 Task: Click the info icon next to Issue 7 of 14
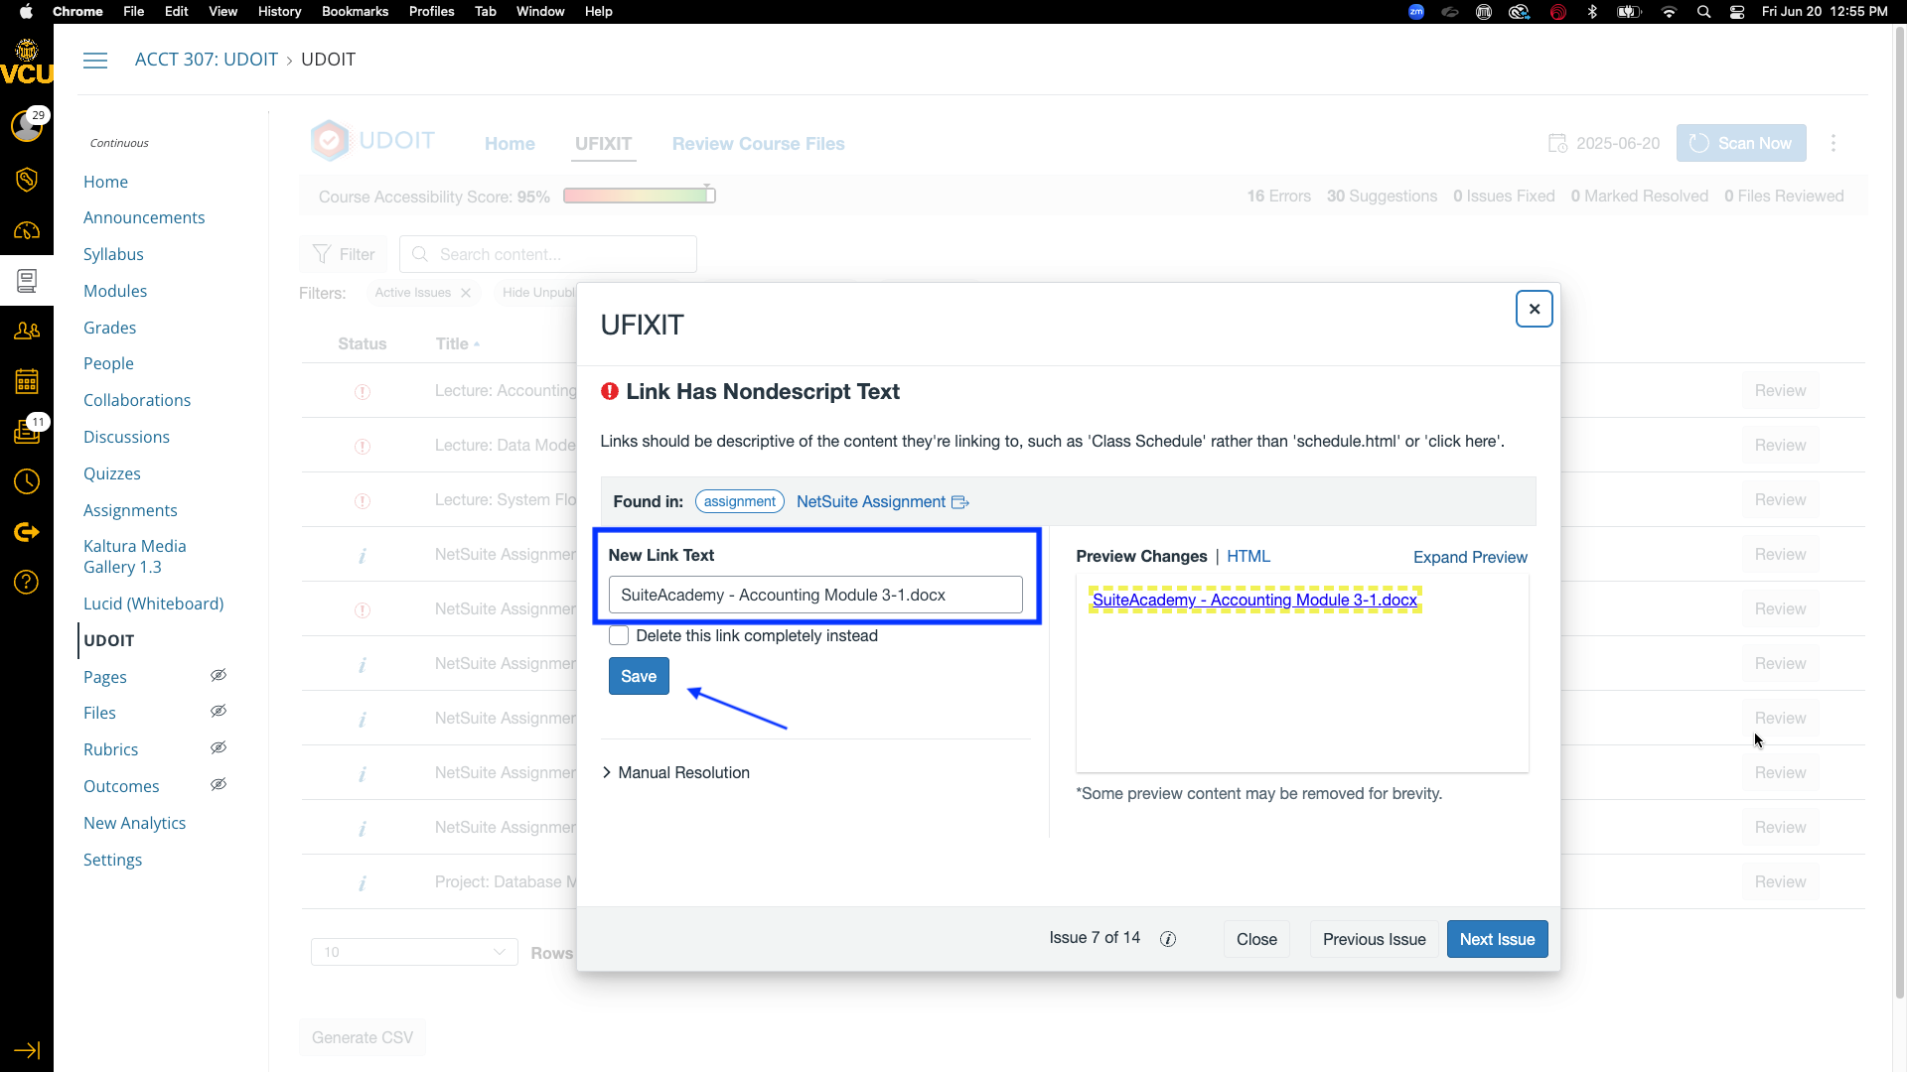point(1168,939)
